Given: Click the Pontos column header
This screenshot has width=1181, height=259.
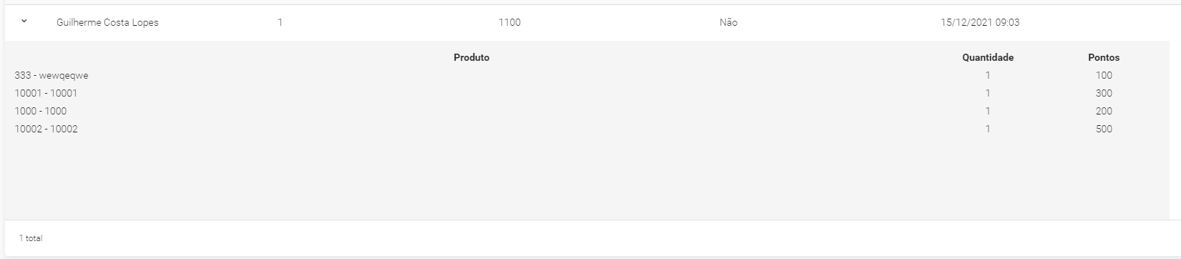Looking at the screenshot, I should [x=1104, y=57].
